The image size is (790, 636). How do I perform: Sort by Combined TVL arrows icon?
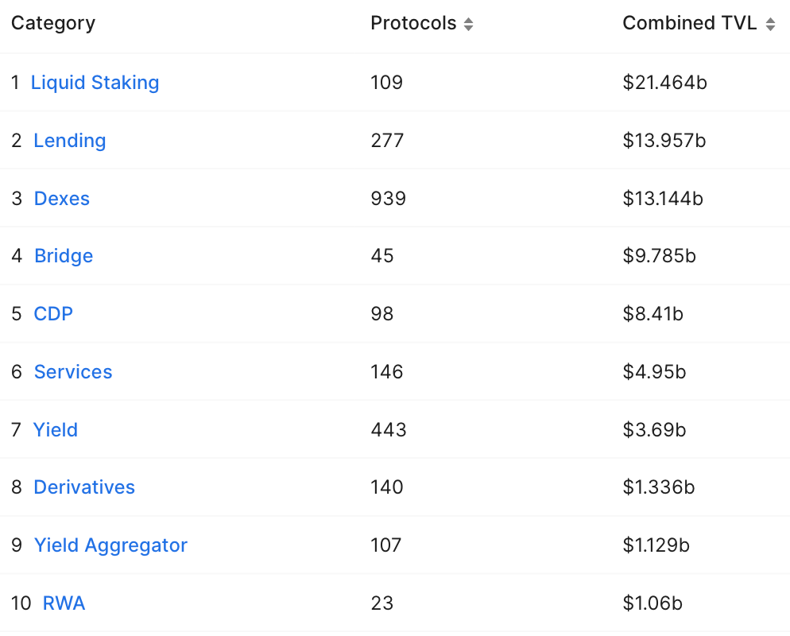(770, 25)
